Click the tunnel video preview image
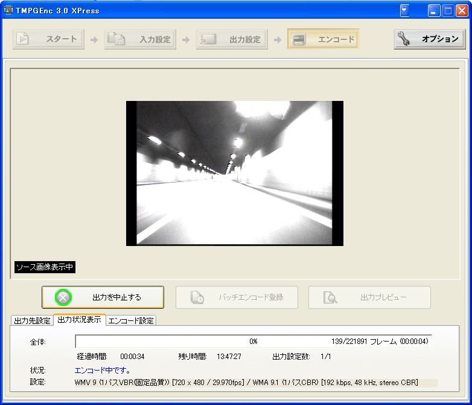 (x=235, y=173)
